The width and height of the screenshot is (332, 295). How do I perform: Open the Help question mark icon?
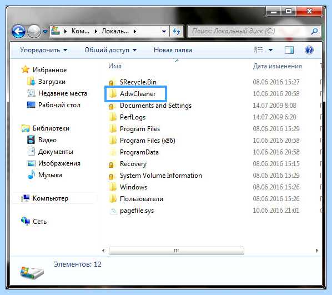click(x=309, y=50)
